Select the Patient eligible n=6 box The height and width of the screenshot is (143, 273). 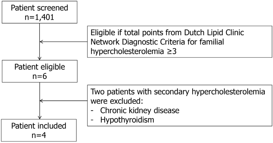(x=40, y=71)
